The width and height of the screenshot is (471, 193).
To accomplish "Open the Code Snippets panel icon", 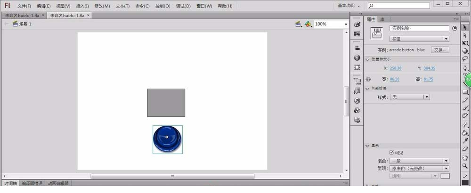I will click(357, 91).
